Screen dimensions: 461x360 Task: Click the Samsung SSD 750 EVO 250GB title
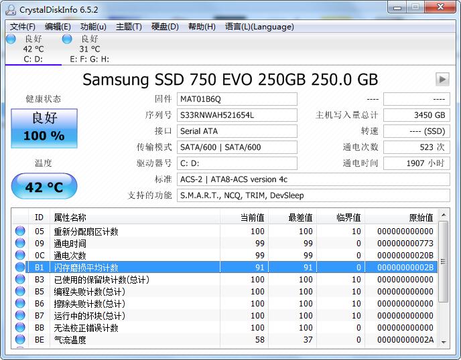[x=230, y=79]
